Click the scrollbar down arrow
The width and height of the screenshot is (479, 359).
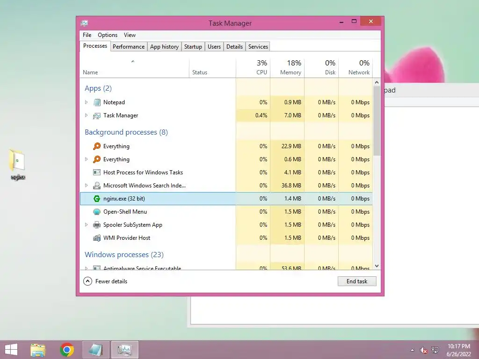click(x=377, y=266)
